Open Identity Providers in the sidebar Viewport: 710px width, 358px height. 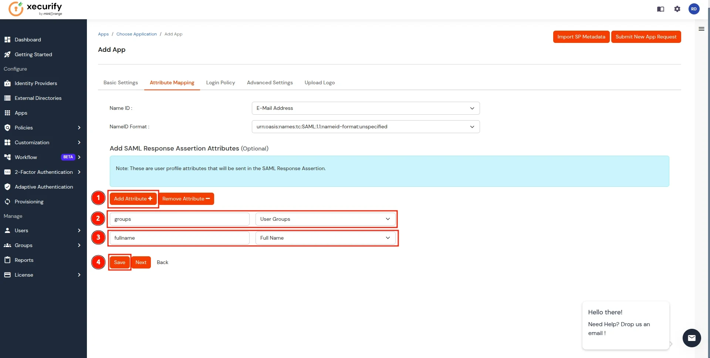pos(36,83)
